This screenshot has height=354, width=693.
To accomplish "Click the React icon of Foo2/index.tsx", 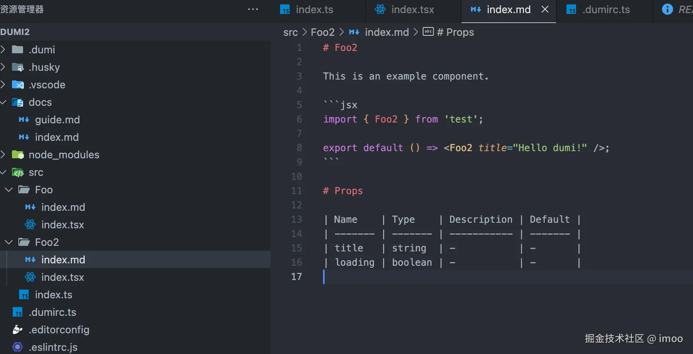I will 30,277.
